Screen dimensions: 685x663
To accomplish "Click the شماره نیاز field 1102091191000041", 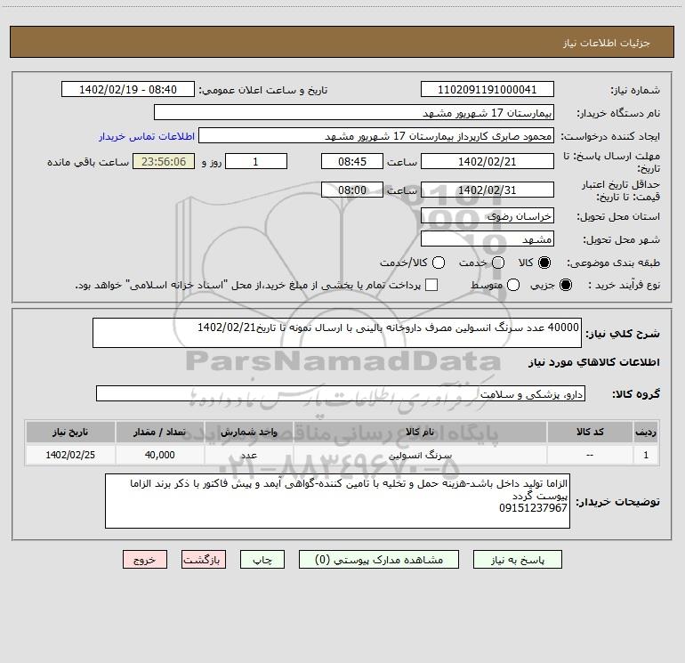I will click(488, 89).
